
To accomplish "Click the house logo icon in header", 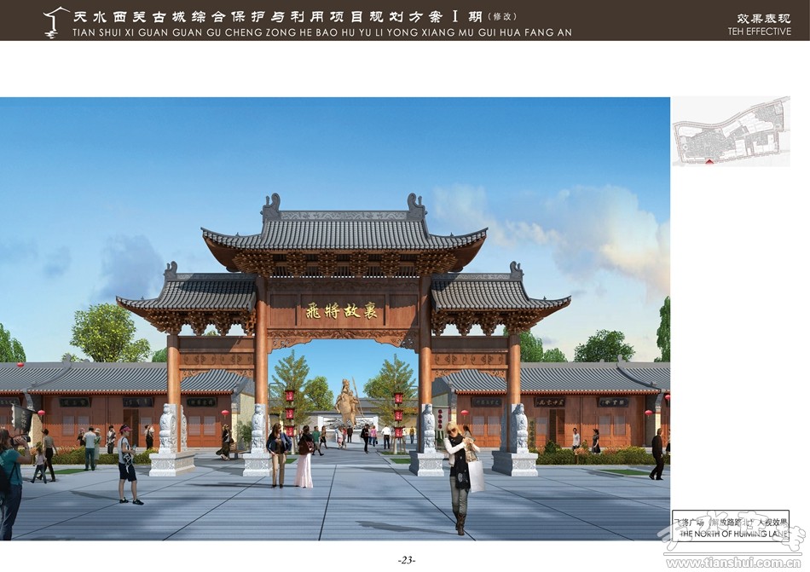I will pos(56,21).
